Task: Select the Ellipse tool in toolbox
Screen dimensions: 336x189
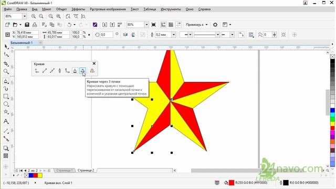Action: point(6,104)
